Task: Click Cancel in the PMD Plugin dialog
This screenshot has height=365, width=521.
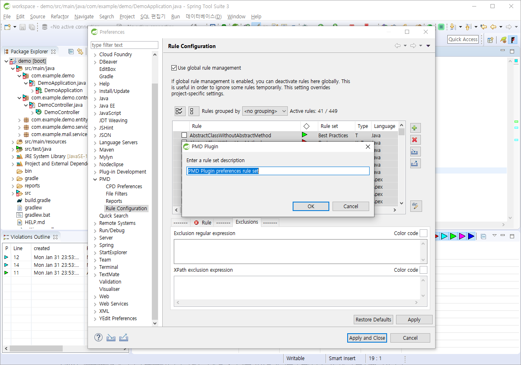Action: 351,207
